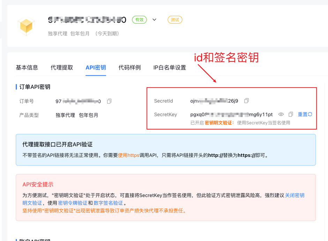Open the 数字签名验证 link
This screenshot has height=241, width=328.
tap(108, 203)
